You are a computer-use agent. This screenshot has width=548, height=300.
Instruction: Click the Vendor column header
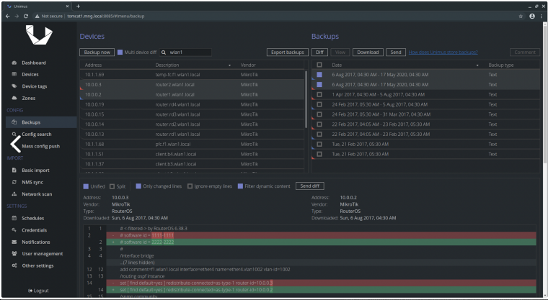click(248, 65)
